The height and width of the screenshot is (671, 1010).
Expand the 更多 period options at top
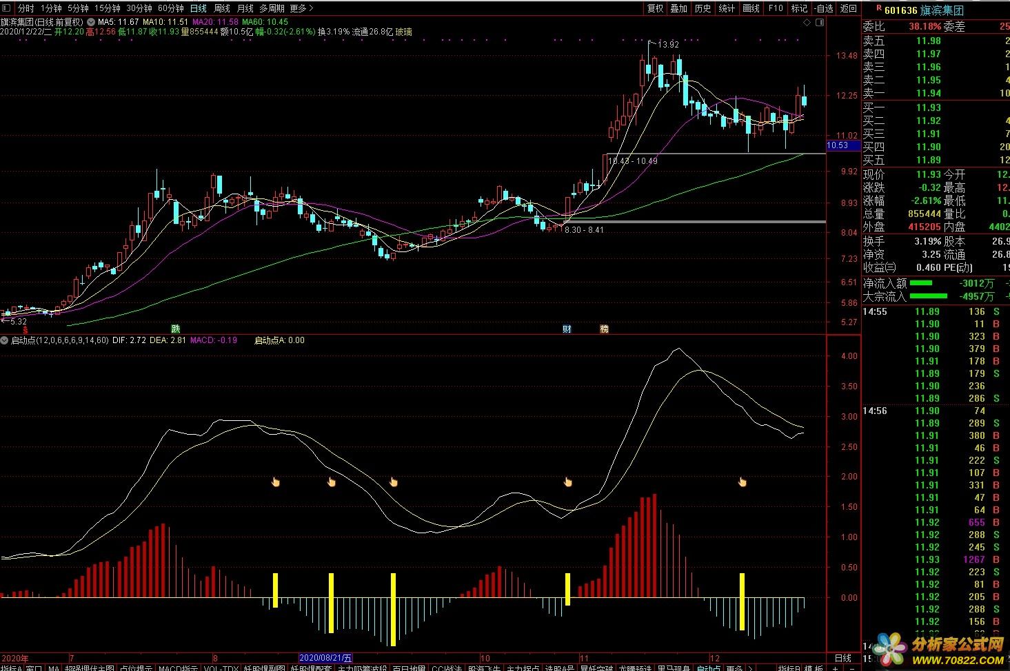301,8
